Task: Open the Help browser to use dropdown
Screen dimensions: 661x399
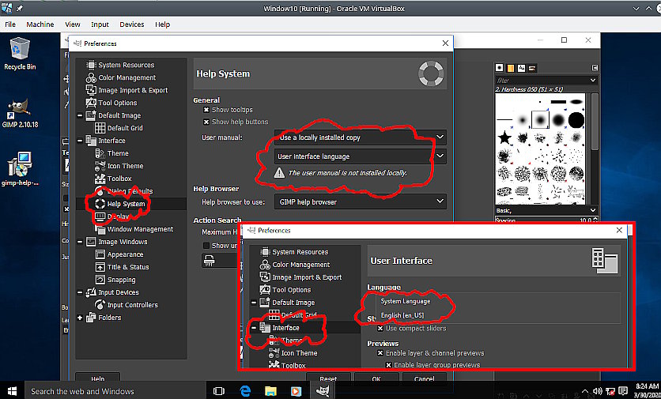Action: coord(360,201)
